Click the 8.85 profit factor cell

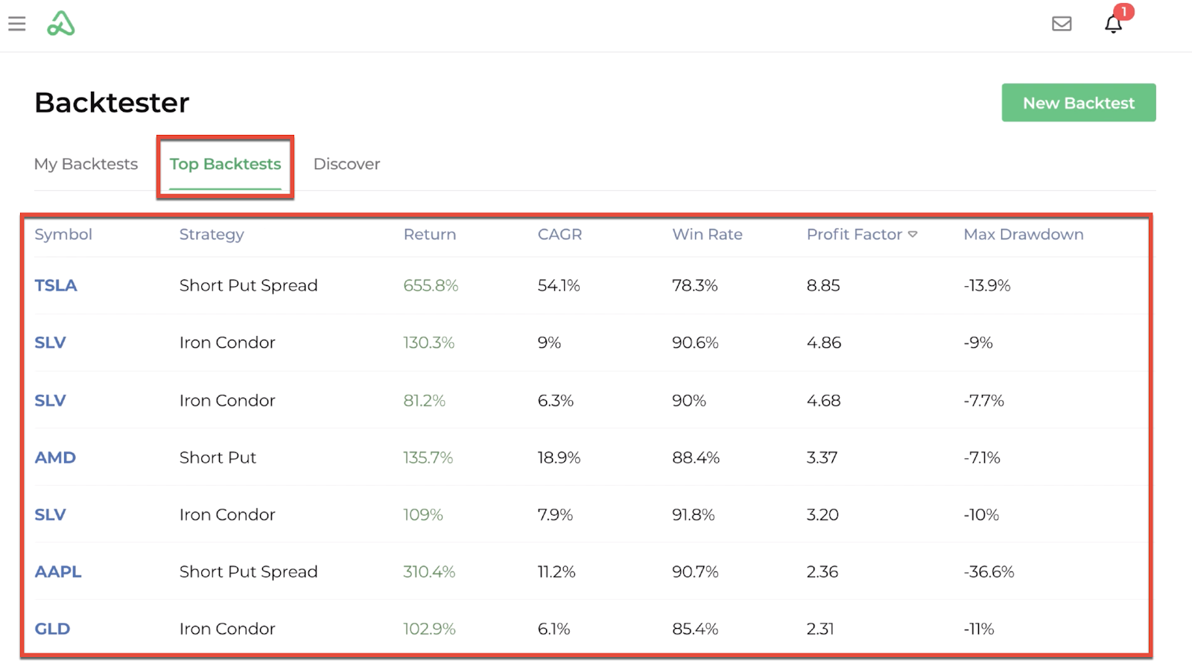tap(823, 285)
